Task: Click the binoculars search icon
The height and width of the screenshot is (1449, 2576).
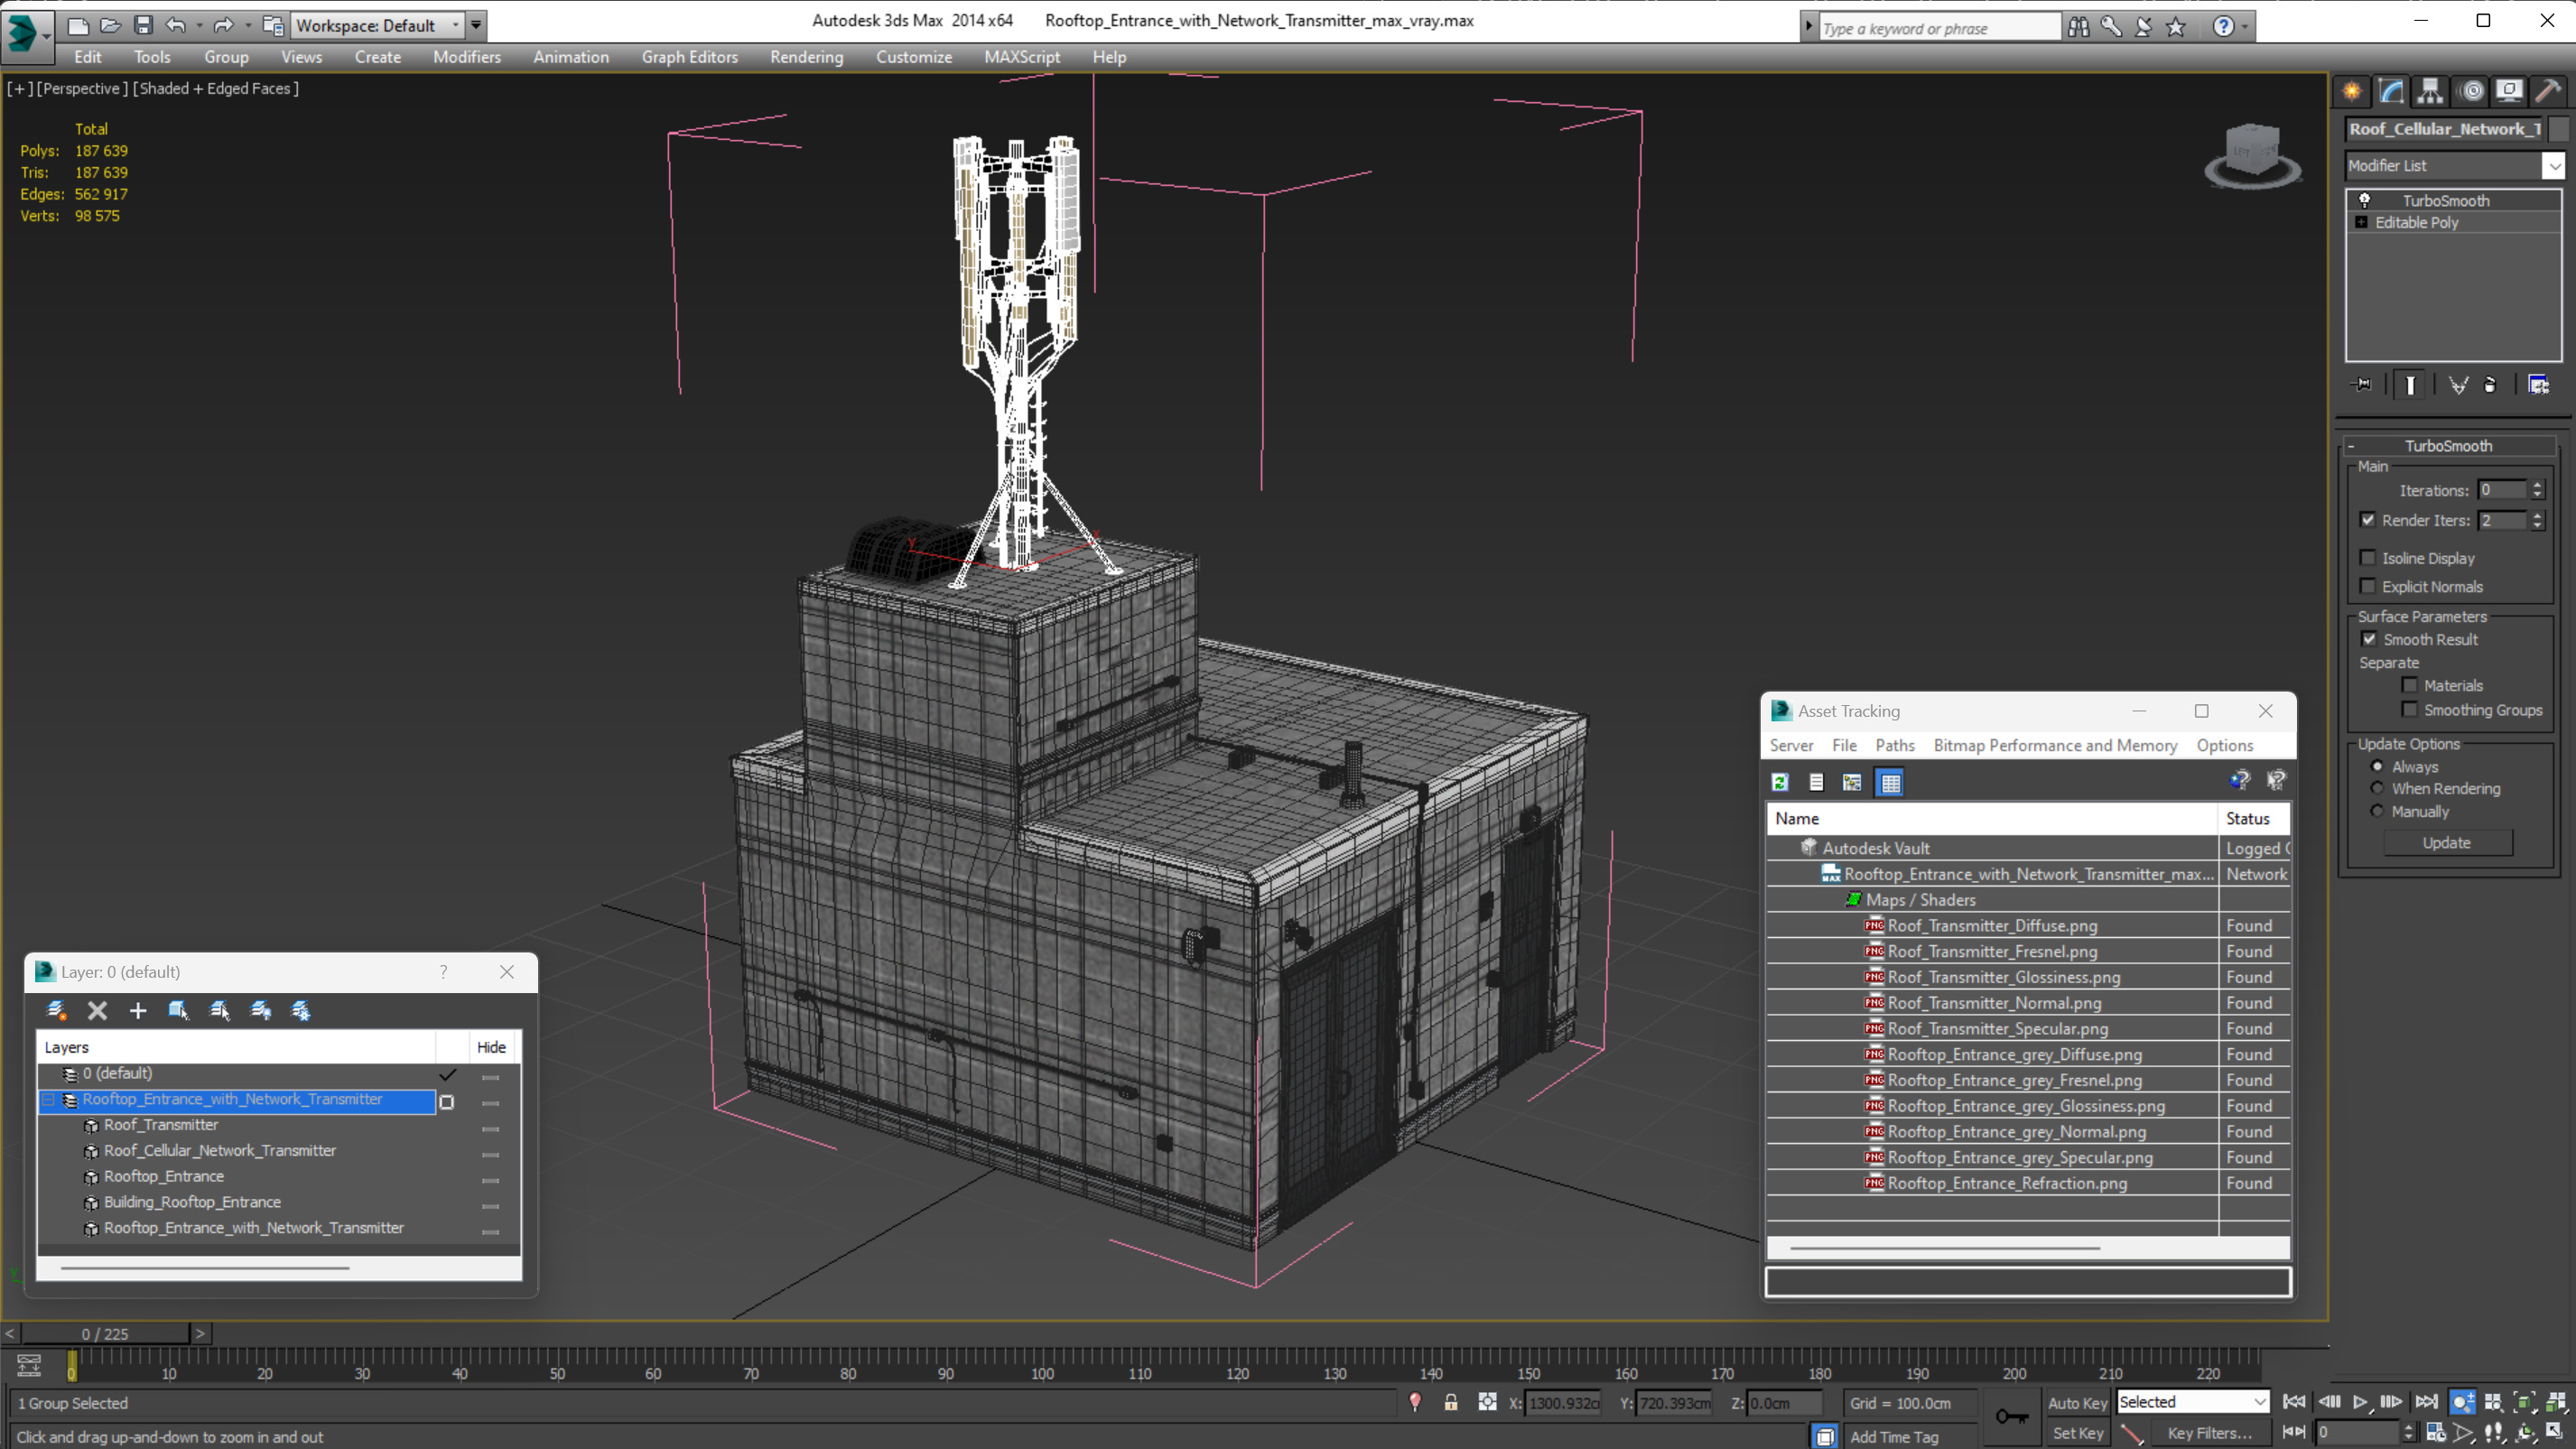Action: pyautogui.click(x=2078, y=27)
